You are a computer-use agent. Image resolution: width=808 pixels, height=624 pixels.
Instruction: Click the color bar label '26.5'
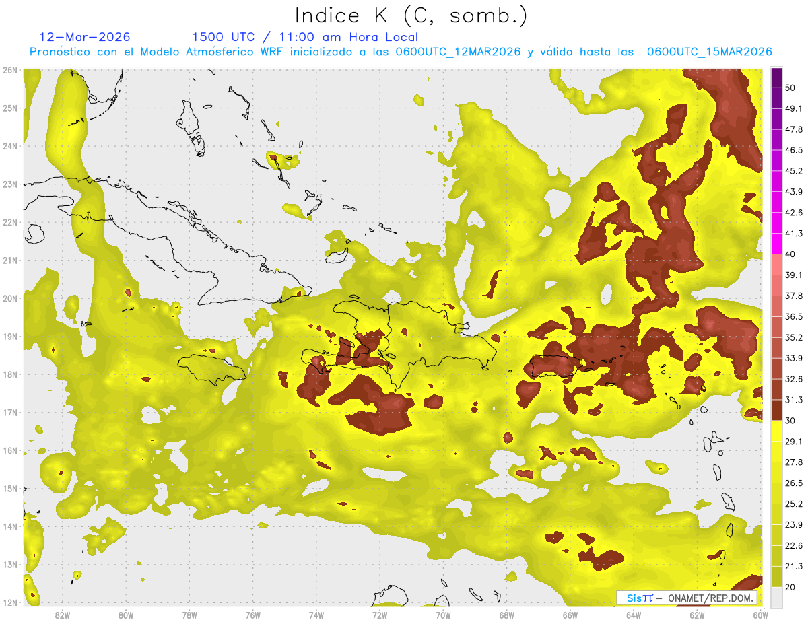[x=794, y=483]
